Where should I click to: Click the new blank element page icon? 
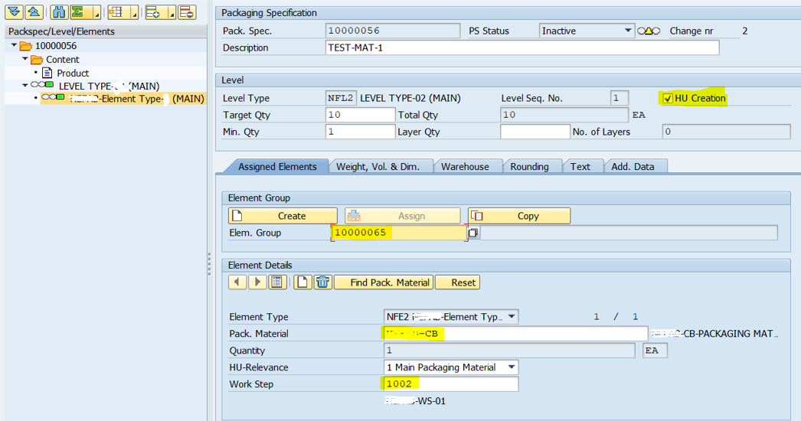click(303, 282)
